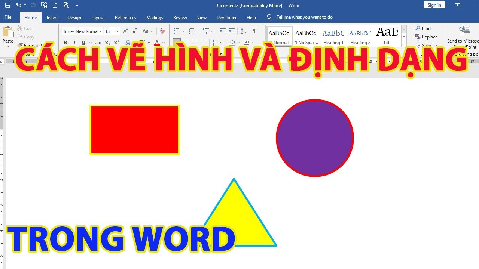Decrease font size with Shrink Font icon
This screenshot has height=269, width=479.
click(x=134, y=31)
